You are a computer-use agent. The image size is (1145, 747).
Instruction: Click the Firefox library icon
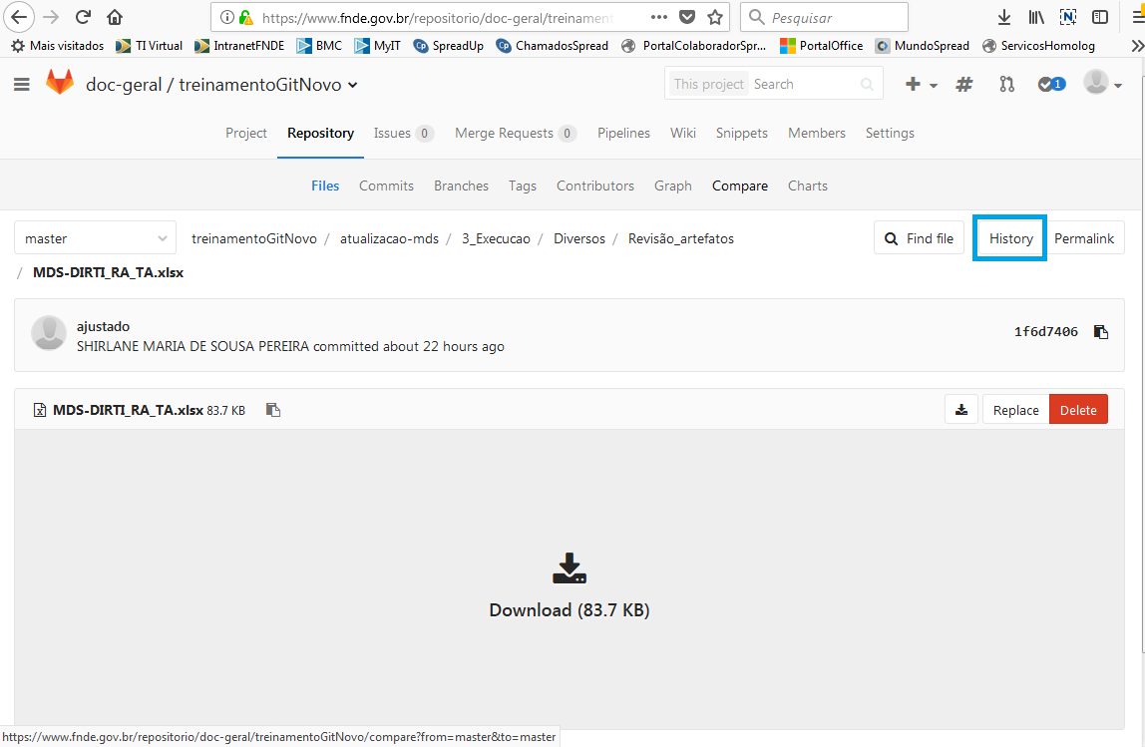(1035, 17)
